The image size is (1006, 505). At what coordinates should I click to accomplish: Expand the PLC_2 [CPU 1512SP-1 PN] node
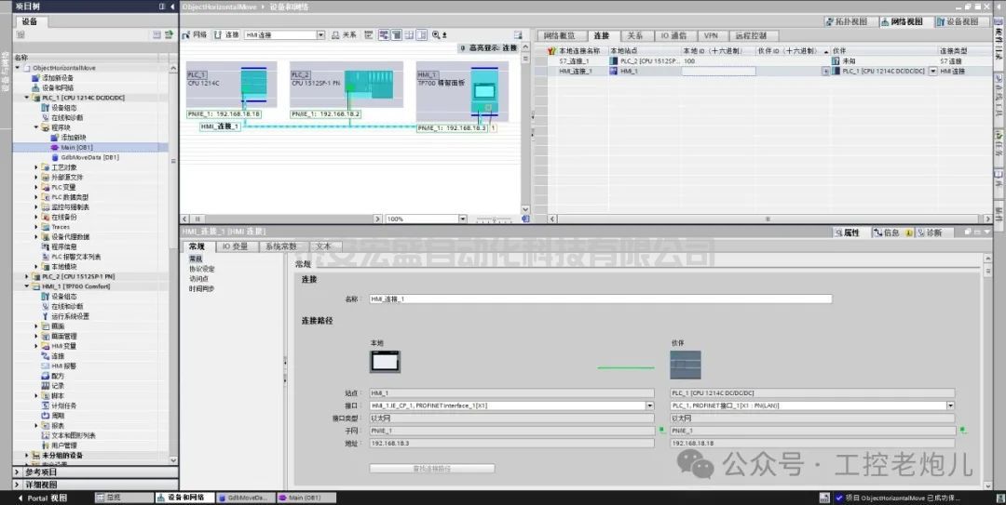[x=27, y=276]
